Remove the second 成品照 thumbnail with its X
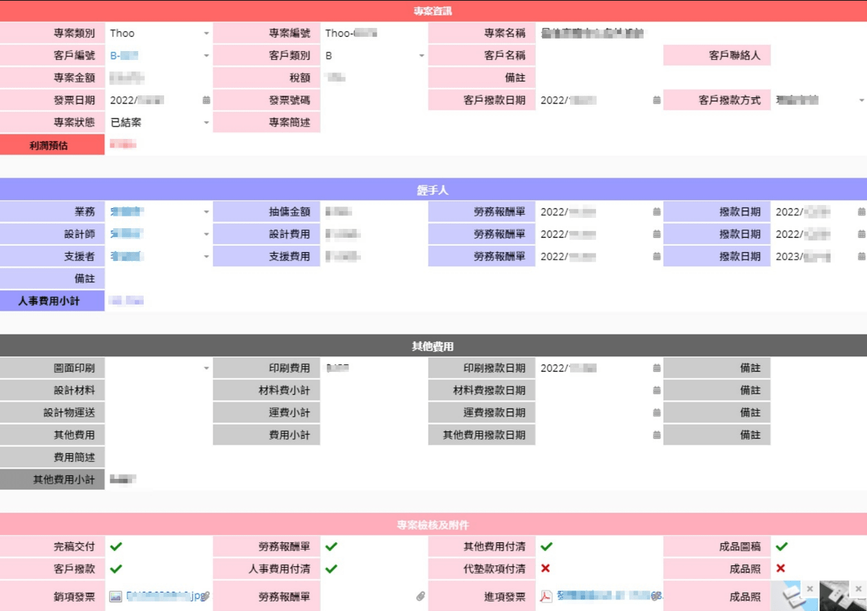The image size is (867, 611). pyautogui.click(x=858, y=589)
